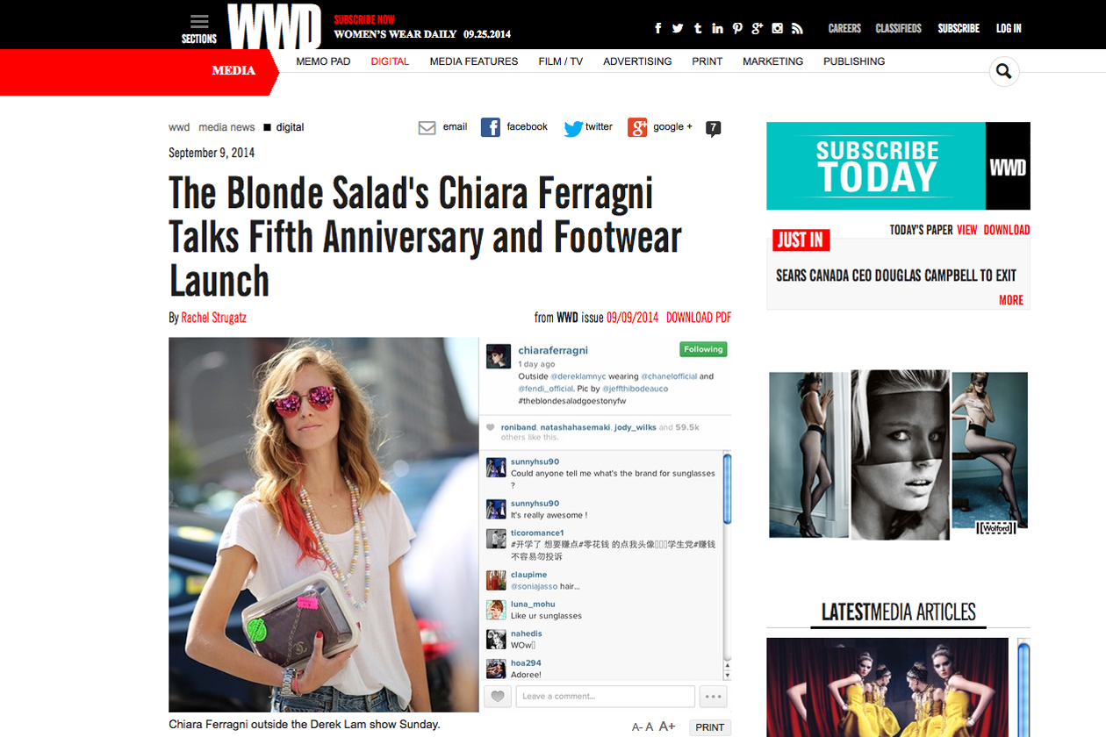Open the three-dot more options button

(x=713, y=697)
